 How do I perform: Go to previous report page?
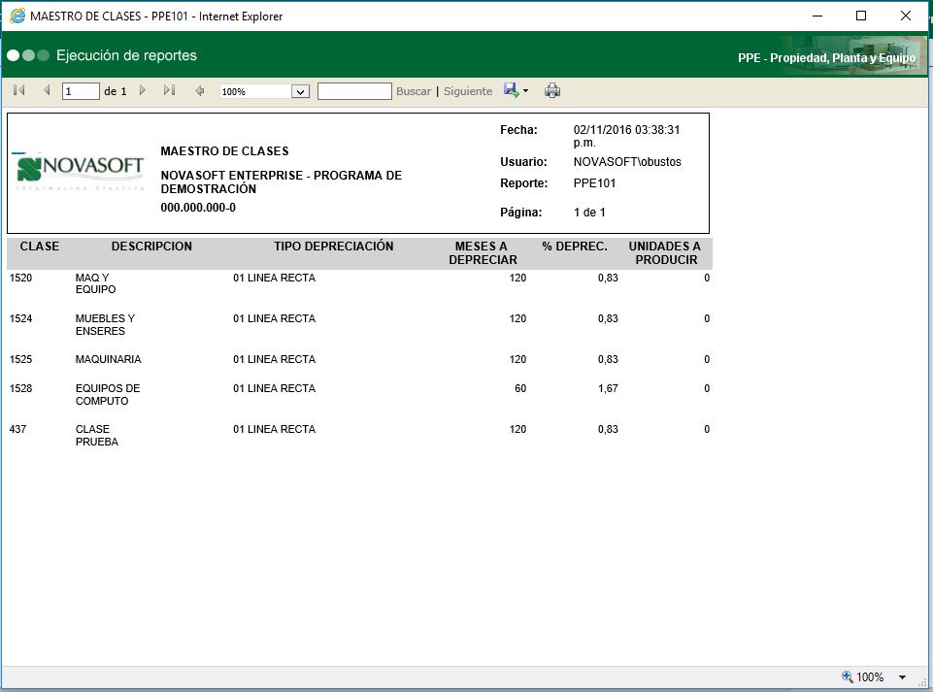point(46,91)
